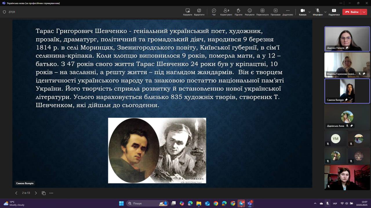The image size is (371, 208).
Task: Open the Програми apps icon
Action: [275, 12]
